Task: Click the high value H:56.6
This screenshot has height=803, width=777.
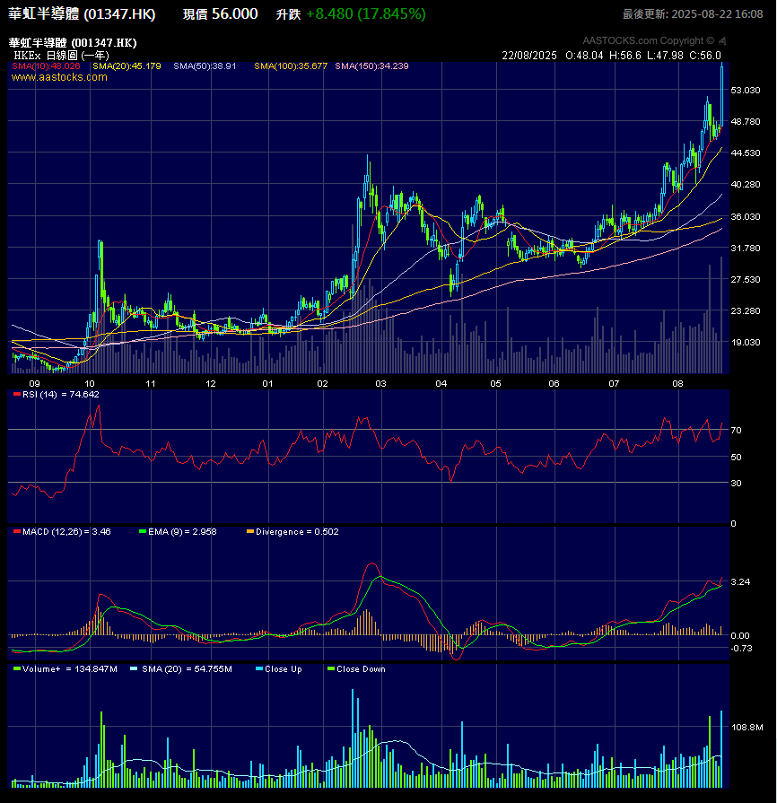Action: point(624,56)
